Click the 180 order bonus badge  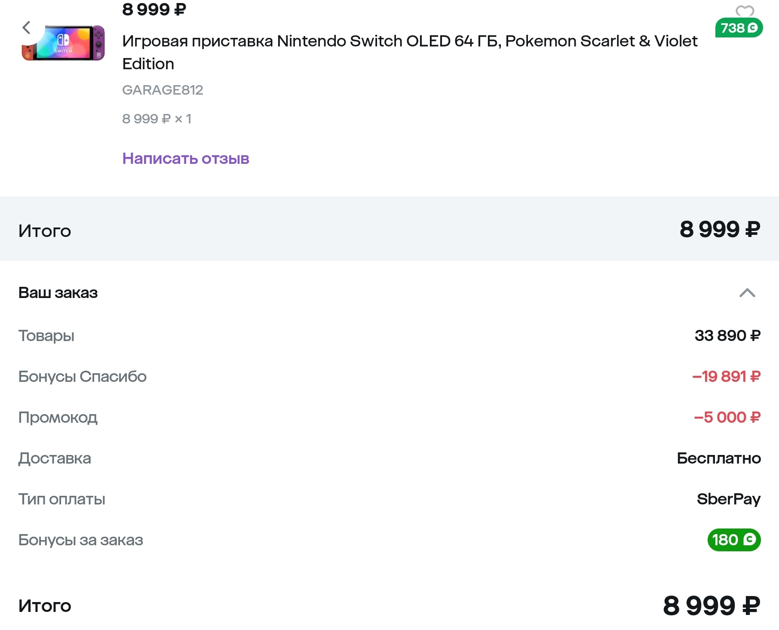734,540
